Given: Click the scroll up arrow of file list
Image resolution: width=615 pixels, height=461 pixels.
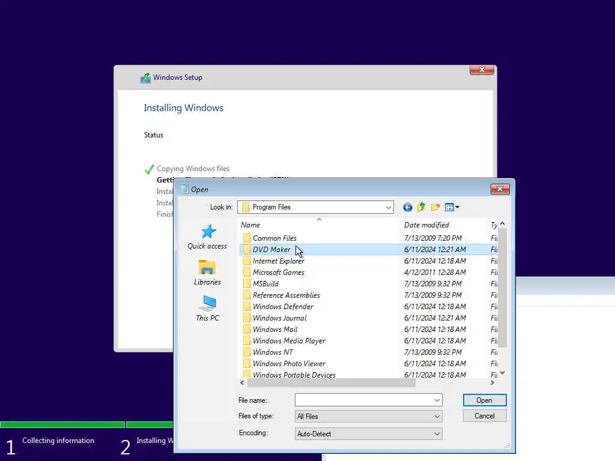Looking at the screenshot, I should click(x=503, y=223).
